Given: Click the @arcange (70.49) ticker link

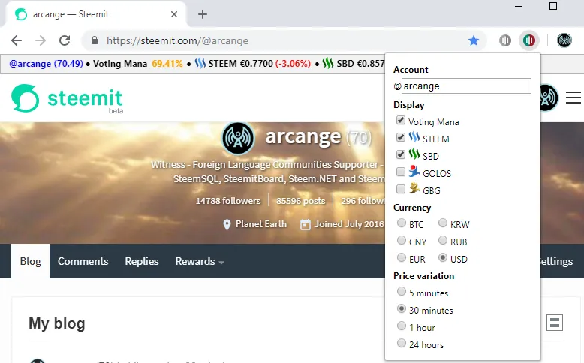Looking at the screenshot, I should (46, 64).
